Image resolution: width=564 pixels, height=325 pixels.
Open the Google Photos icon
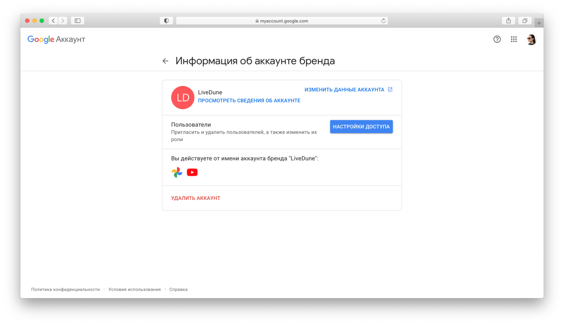pyautogui.click(x=177, y=172)
